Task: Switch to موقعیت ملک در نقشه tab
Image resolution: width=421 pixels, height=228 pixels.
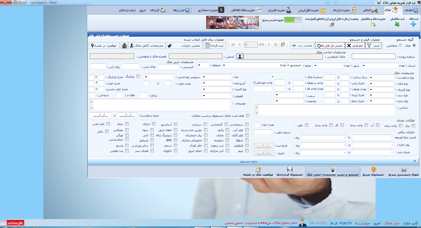Action: [x=258, y=172]
